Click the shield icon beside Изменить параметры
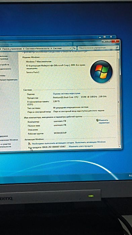 pyautogui.click(x=97, y=120)
